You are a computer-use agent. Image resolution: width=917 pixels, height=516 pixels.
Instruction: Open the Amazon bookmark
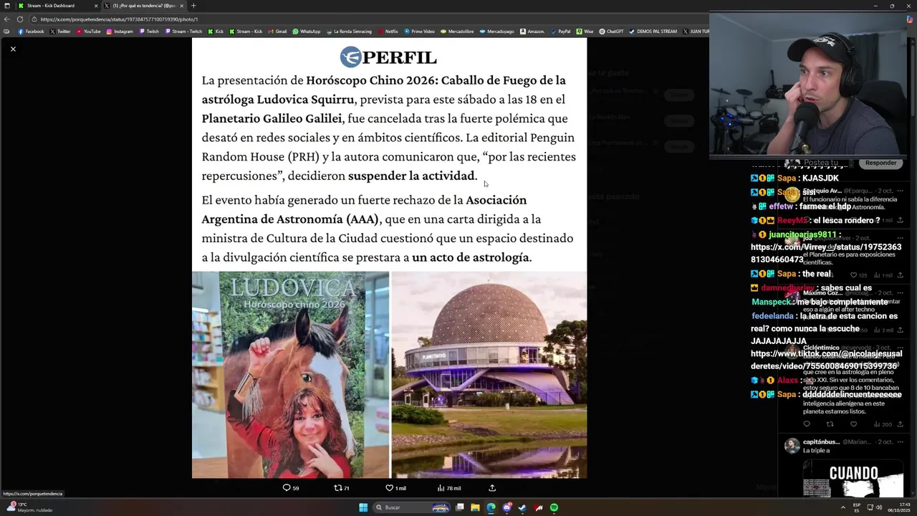pos(532,32)
